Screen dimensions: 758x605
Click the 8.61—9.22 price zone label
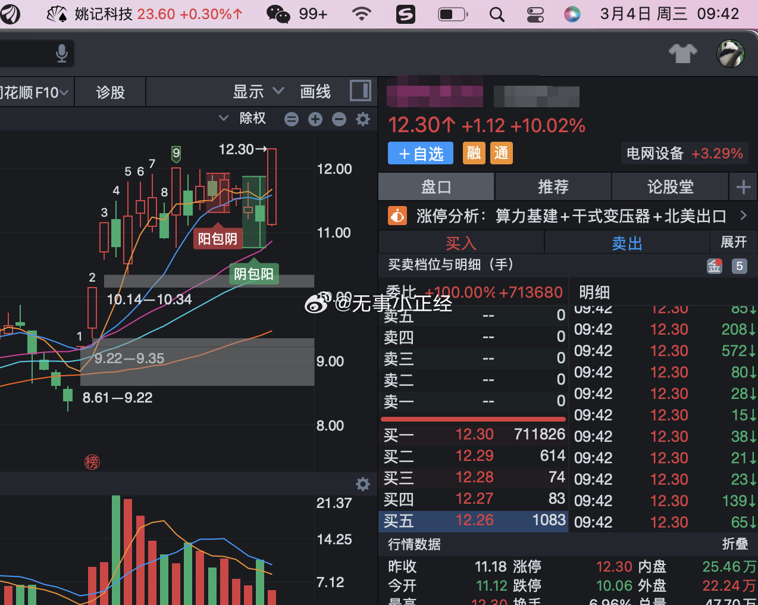[x=117, y=397]
